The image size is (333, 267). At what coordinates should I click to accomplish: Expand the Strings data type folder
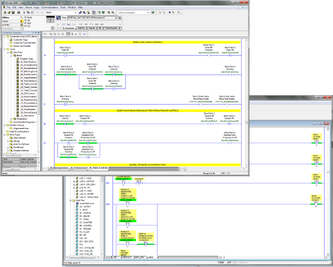8,141
